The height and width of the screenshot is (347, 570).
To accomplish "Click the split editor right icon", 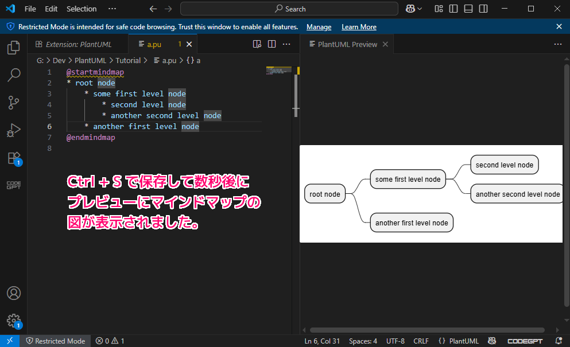I will [272, 44].
